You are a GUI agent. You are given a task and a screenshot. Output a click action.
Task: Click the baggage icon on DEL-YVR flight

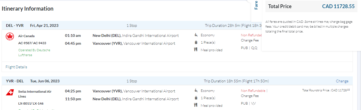pos(196,42)
